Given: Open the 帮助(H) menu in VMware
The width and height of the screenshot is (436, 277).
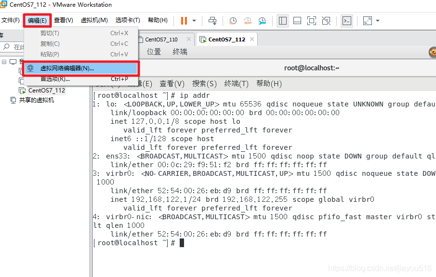Looking at the screenshot, I should [x=158, y=20].
